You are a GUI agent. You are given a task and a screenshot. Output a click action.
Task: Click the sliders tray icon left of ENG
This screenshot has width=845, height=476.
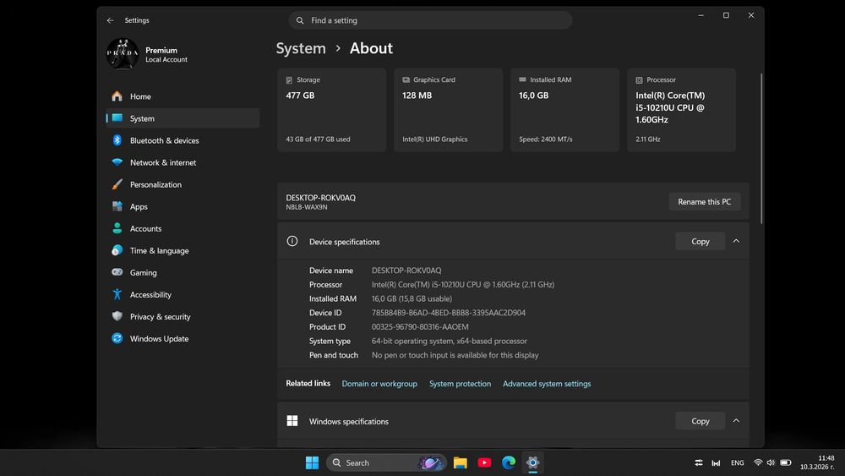pos(699,462)
